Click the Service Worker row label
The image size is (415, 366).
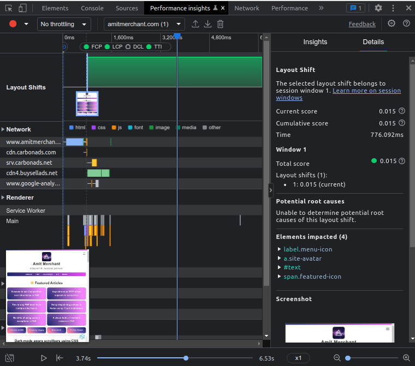[26, 211]
